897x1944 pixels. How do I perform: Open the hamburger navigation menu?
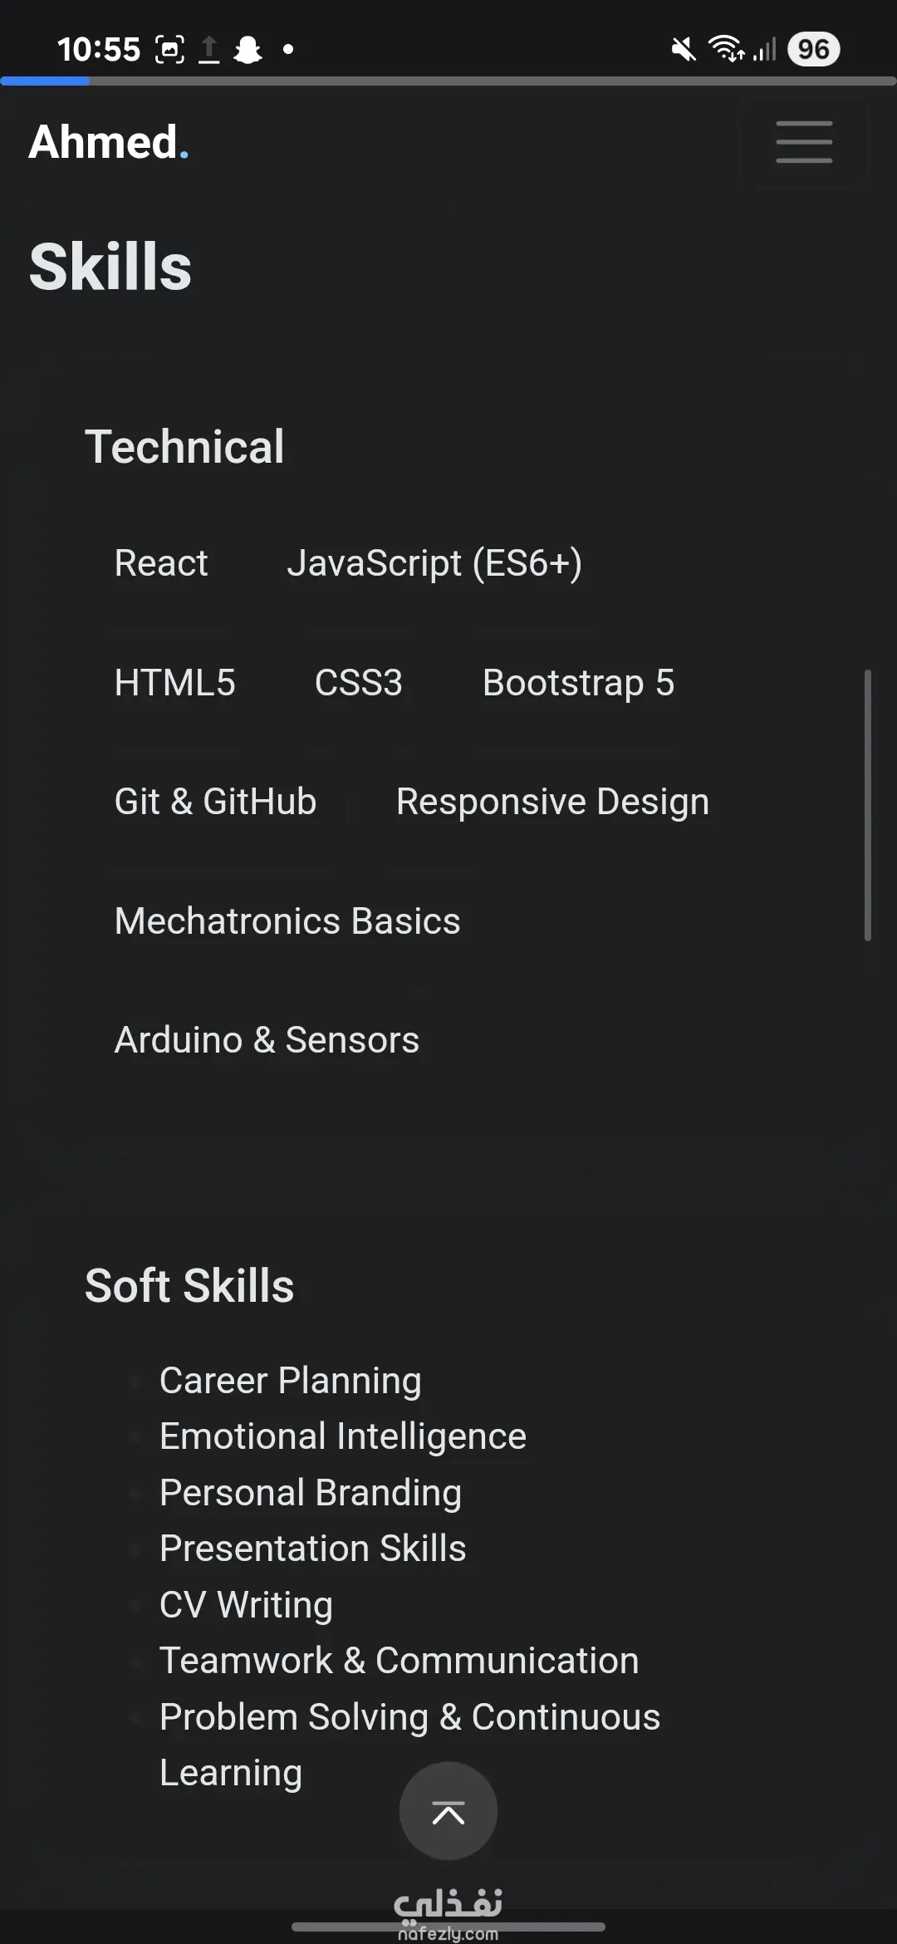point(803,142)
